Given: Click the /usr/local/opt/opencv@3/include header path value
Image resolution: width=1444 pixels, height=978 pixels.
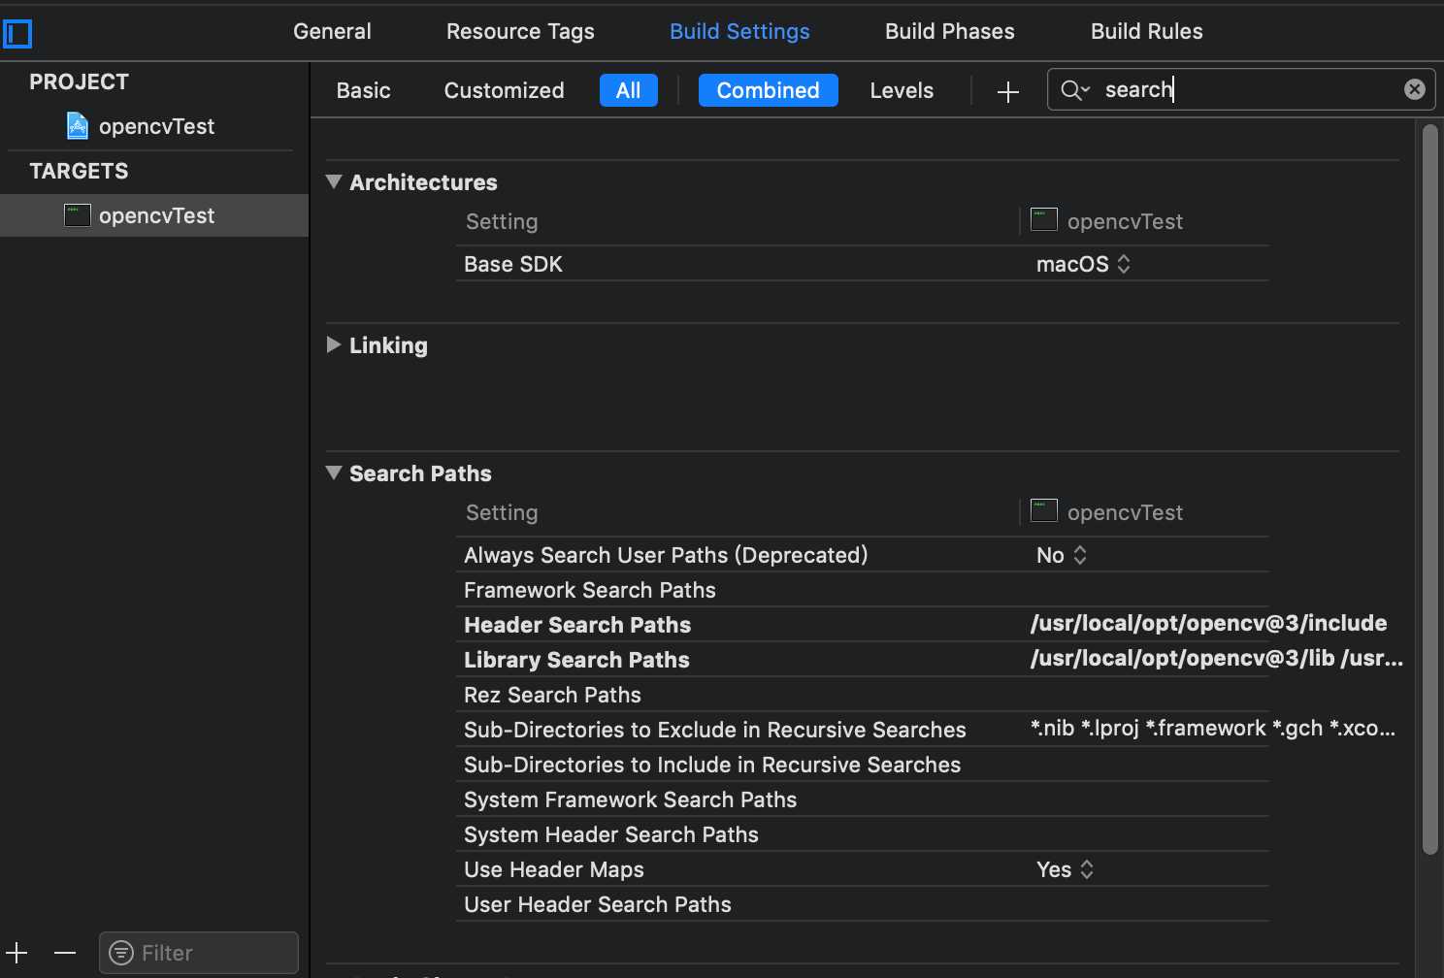Looking at the screenshot, I should click(1208, 623).
